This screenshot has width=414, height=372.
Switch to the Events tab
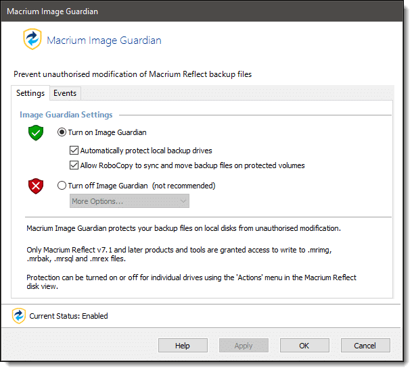(x=65, y=93)
